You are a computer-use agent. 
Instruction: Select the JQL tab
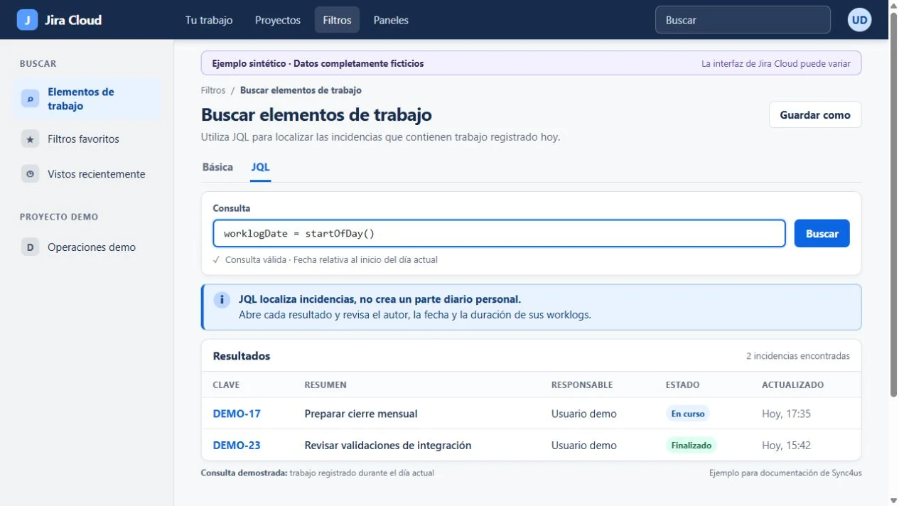[x=260, y=167]
